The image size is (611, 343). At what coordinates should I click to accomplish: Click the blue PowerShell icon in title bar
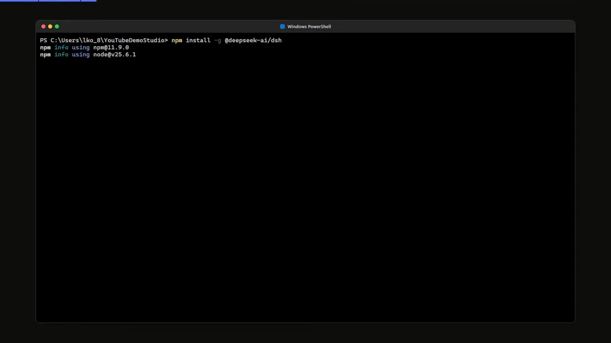pyautogui.click(x=282, y=26)
